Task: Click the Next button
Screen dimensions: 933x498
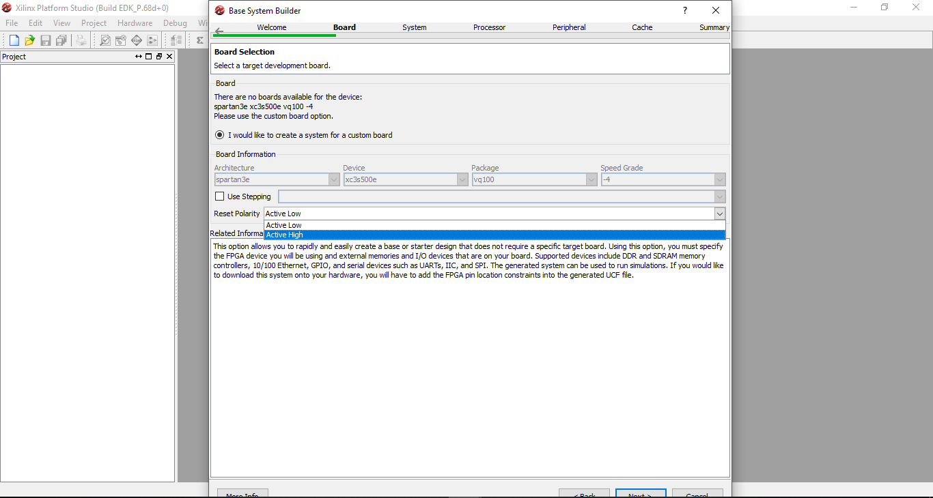Action: pyautogui.click(x=640, y=493)
